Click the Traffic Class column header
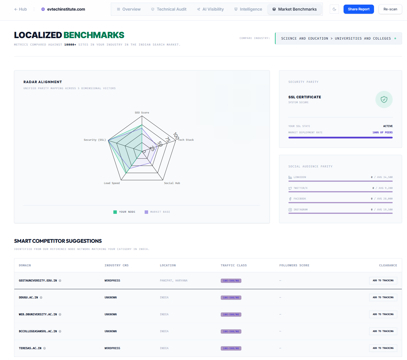Screen dimensions: 407x360 [x=234, y=265]
